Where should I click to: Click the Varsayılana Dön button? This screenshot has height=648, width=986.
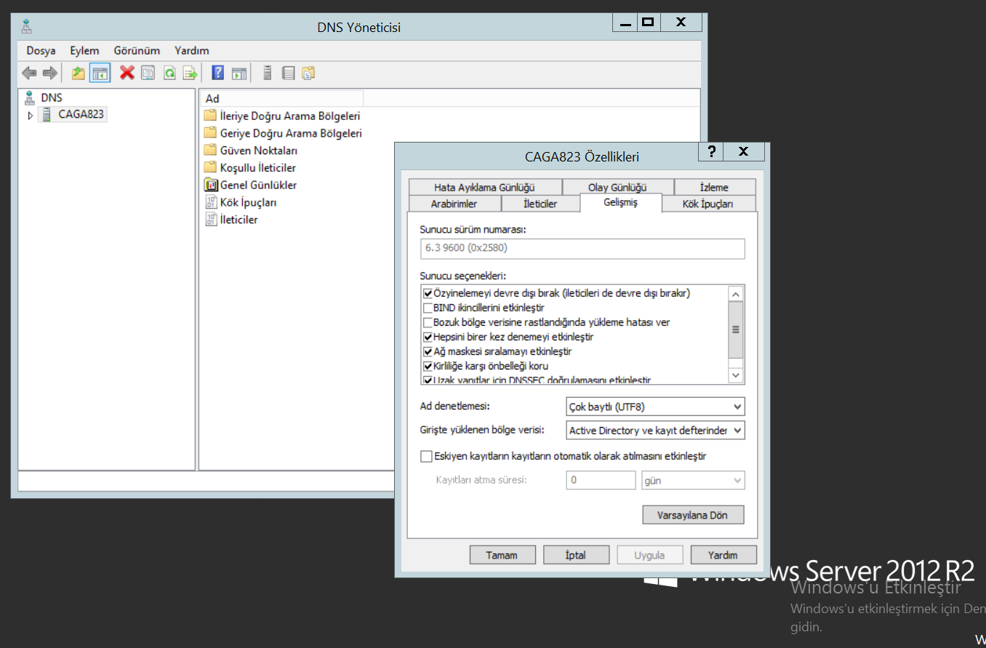(x=694, y=515)
